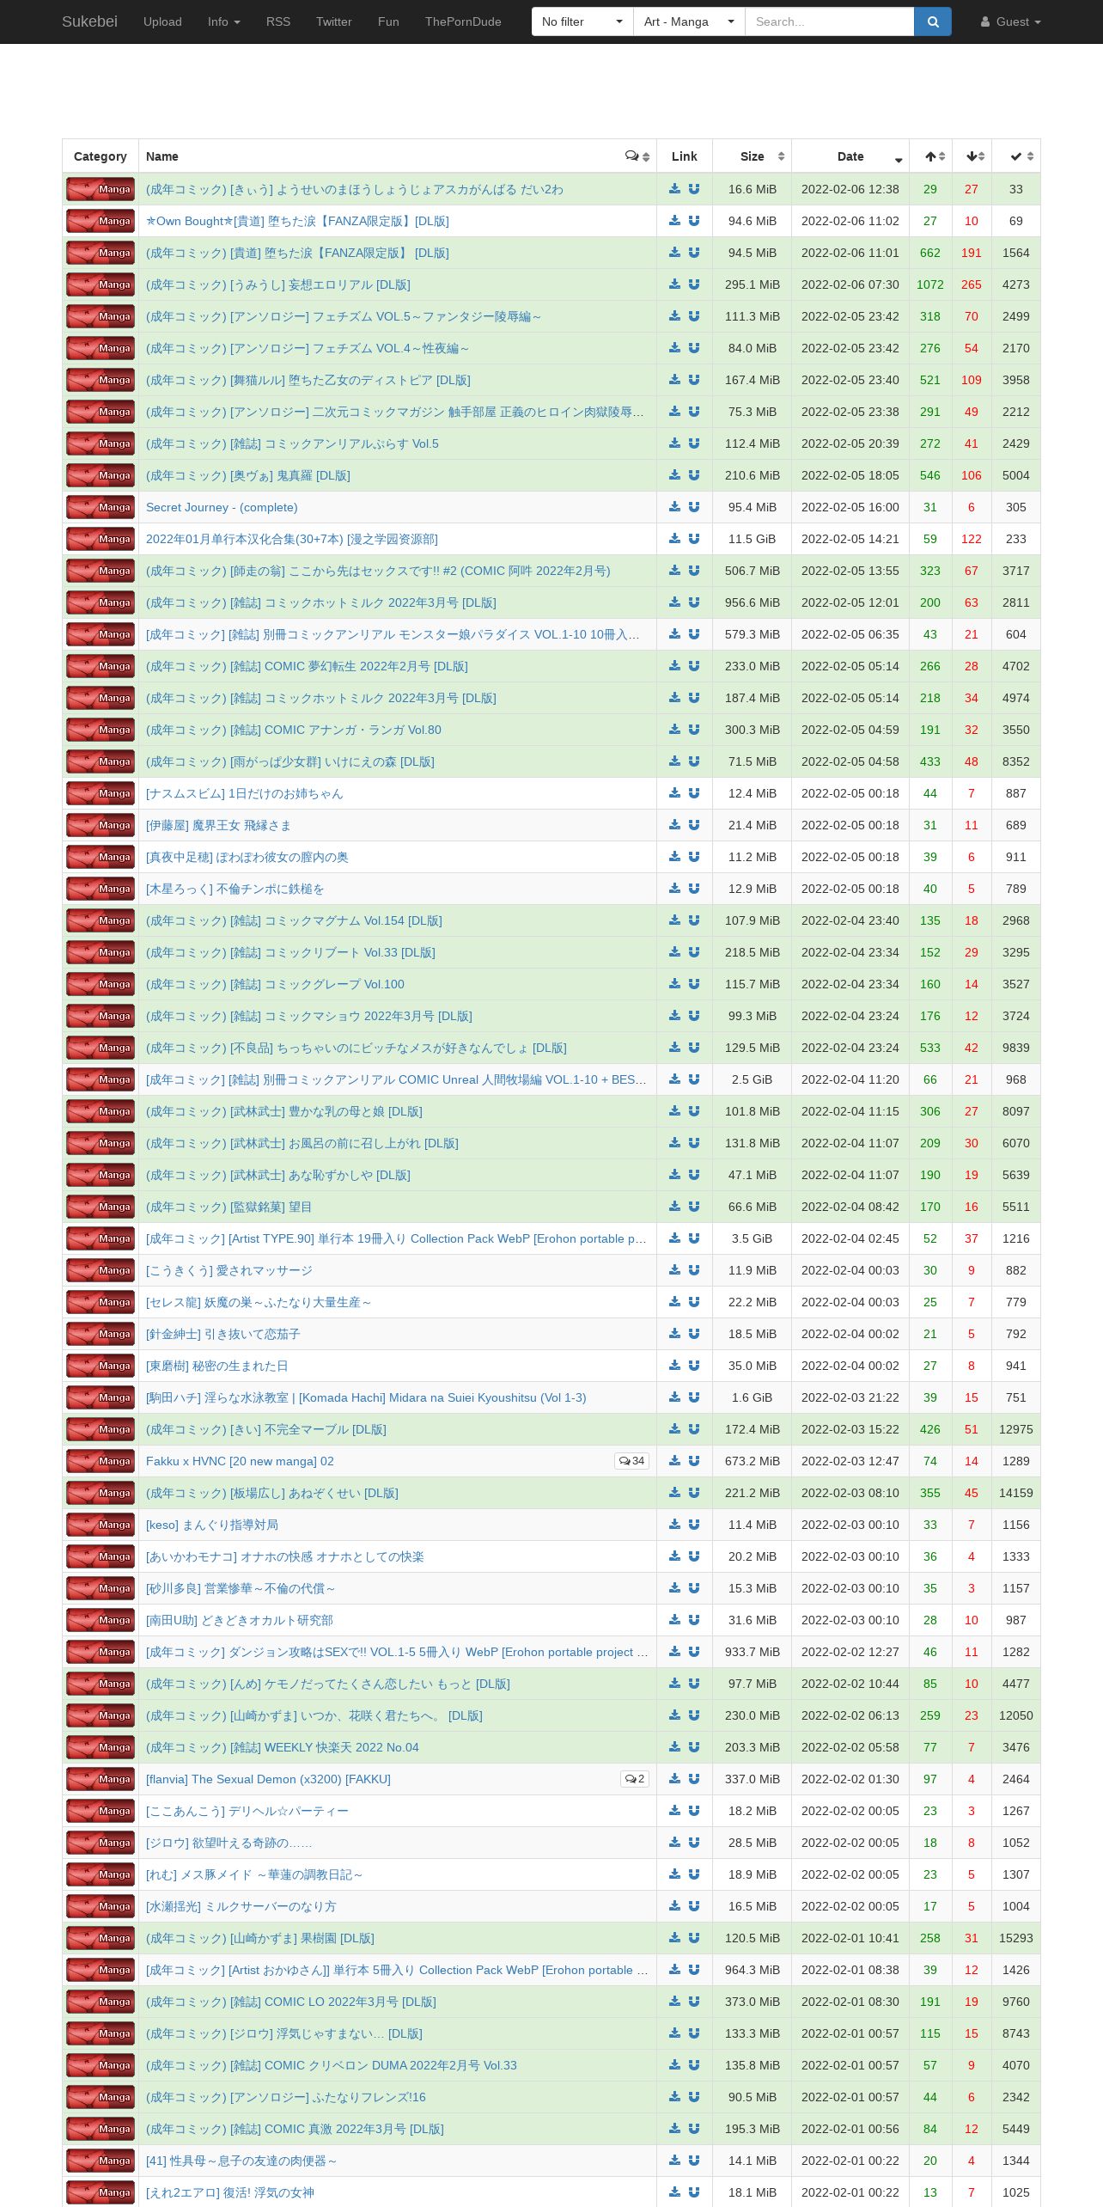
Task: Expand the Info menu
Action: click(x=224, y=21)
